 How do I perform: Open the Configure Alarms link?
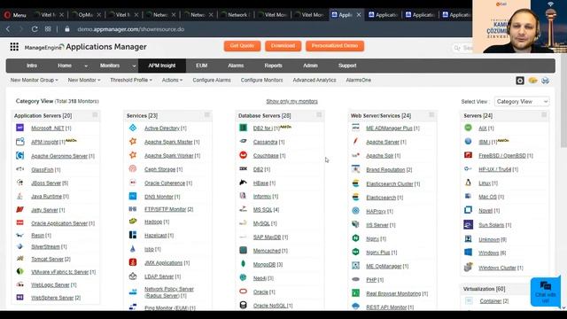212,80
